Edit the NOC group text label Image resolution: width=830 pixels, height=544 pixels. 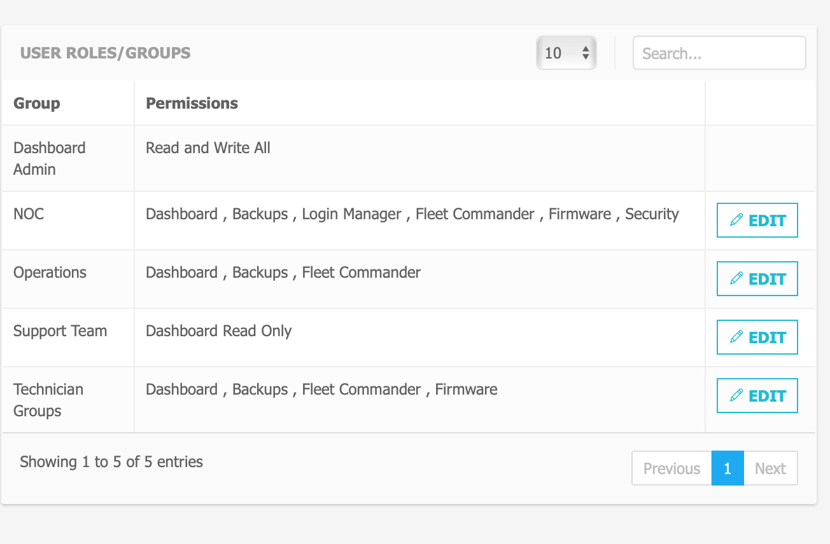click(x=29, y=214)
